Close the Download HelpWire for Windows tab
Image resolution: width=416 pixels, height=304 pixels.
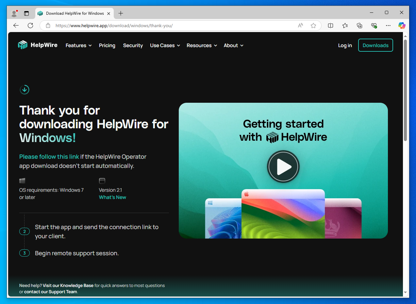tap(109, 13)
